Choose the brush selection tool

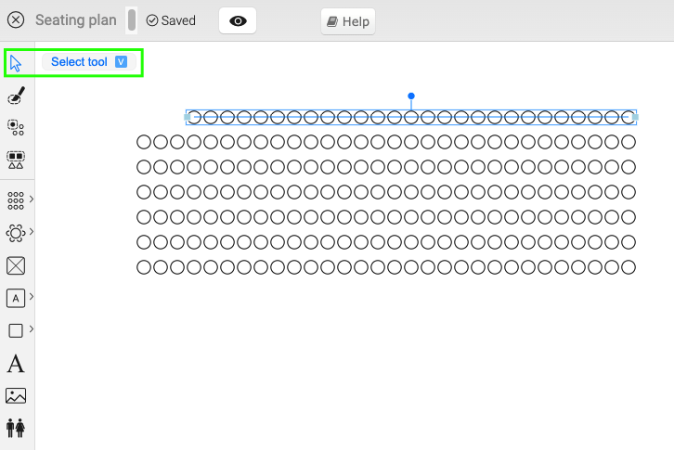16,96
